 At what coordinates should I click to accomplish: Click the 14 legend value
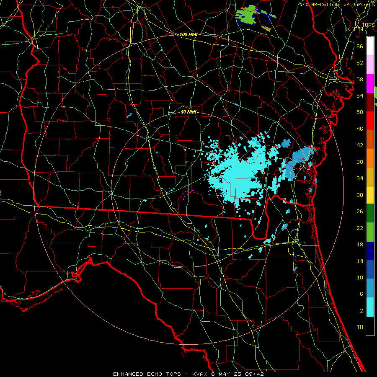point(360,261)
